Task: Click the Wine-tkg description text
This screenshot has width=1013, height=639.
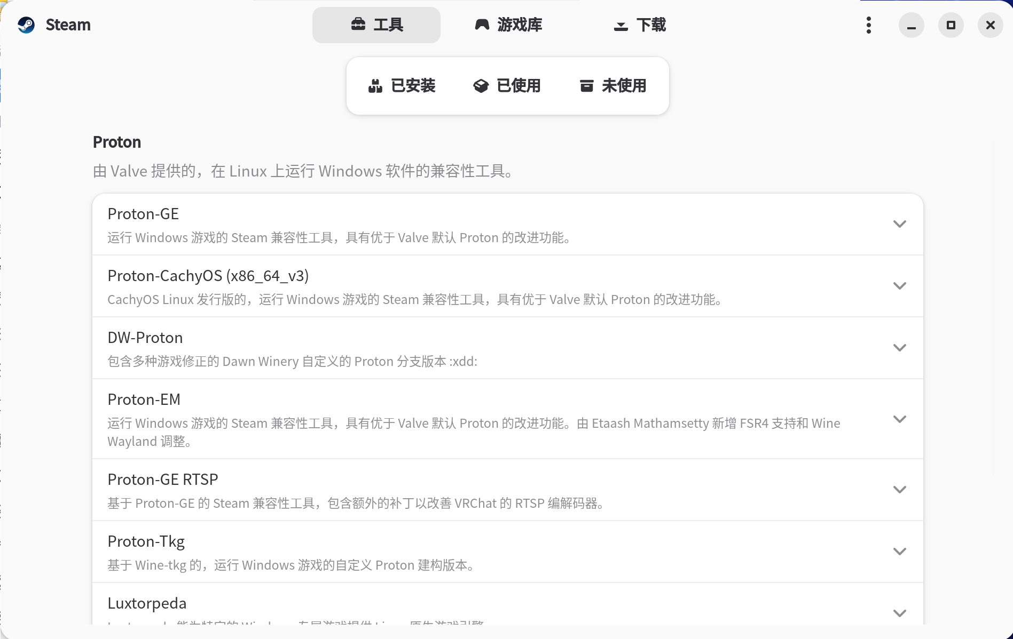Action: click(x=290, y=565)
